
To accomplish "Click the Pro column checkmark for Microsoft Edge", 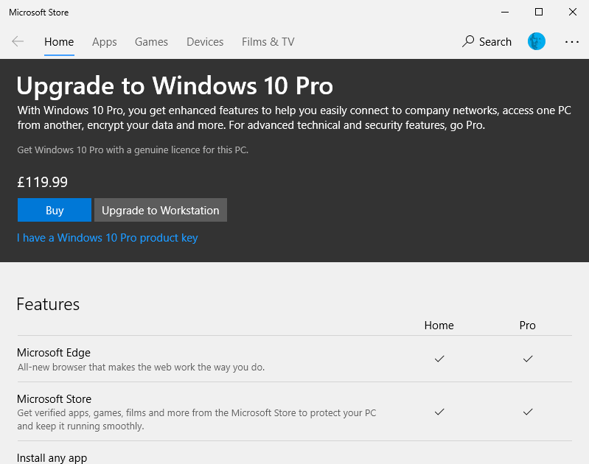I will tap(528, 359).
